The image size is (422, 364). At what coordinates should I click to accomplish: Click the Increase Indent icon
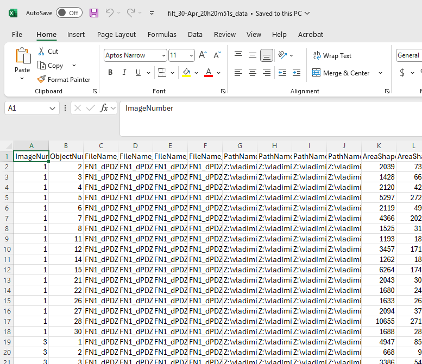click(x=296, y=73)
